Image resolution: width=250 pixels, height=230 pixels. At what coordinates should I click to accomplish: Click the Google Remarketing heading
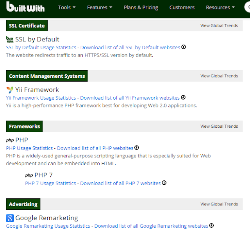(46, 218)
